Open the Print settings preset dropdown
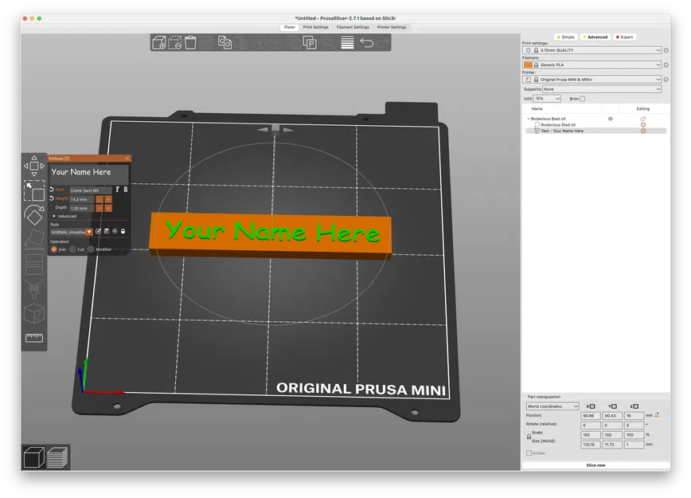This screenshot has width=691, height=498. click(592, 50)
